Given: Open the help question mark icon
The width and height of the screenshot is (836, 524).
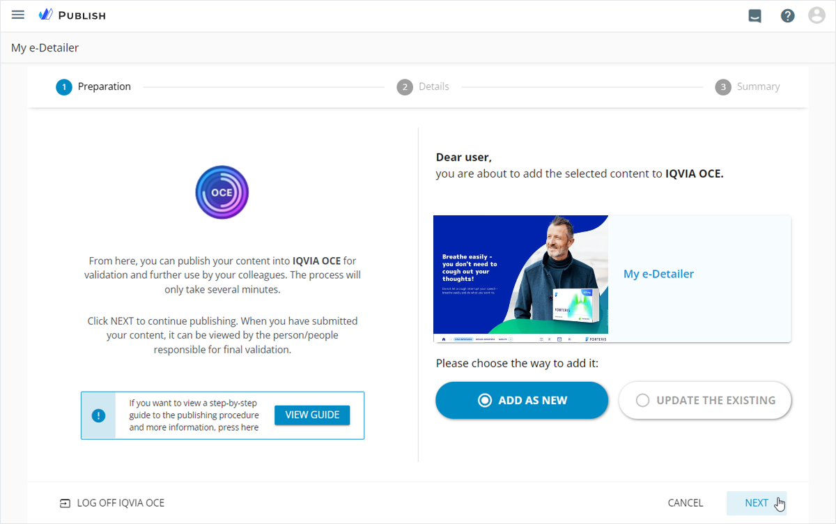Looking at the screenshot, I should (x=787, y=15).
